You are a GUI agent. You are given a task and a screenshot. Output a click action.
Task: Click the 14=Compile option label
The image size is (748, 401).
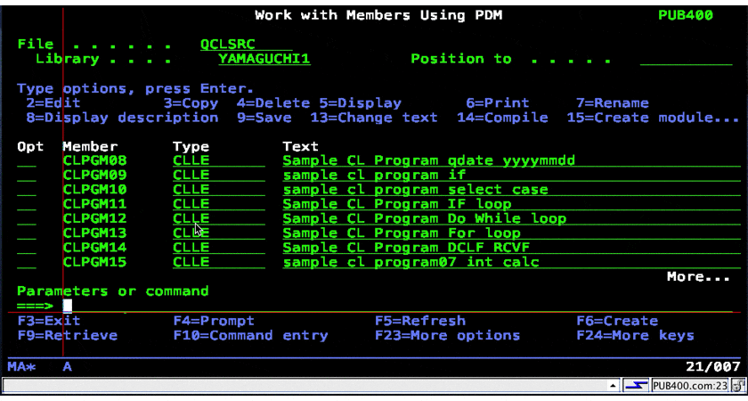point(502,118)
